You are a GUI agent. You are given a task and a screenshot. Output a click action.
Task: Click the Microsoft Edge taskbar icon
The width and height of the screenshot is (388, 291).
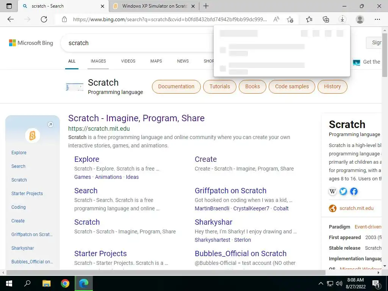click(x=84, y=283)
